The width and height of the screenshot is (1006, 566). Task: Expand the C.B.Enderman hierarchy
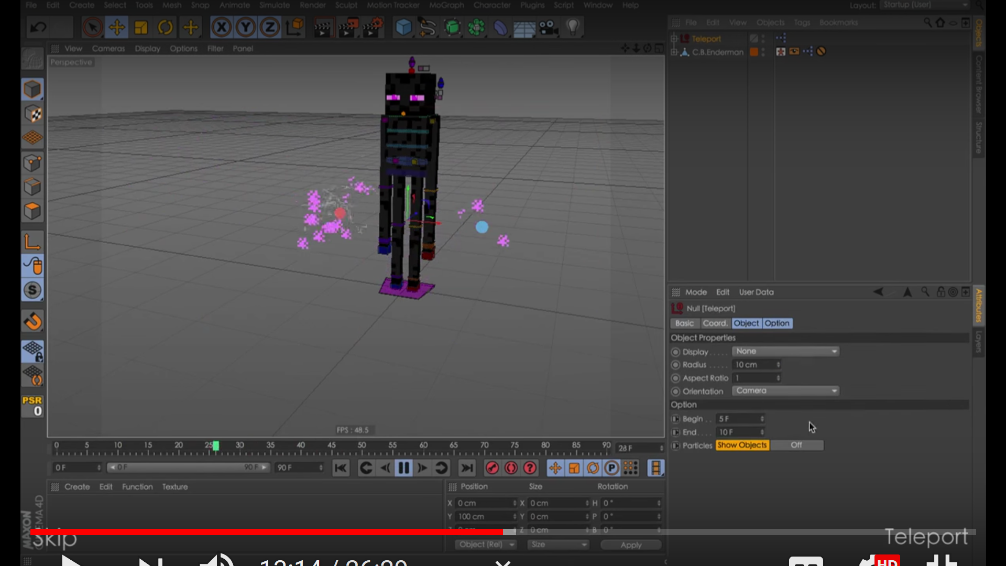674,52
